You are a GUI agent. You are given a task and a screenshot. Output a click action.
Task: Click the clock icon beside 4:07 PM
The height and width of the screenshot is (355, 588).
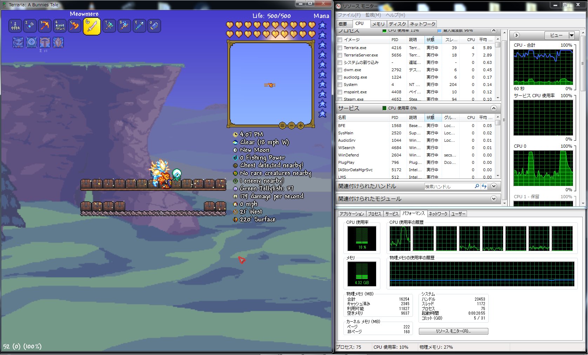[x=235, y=134]
